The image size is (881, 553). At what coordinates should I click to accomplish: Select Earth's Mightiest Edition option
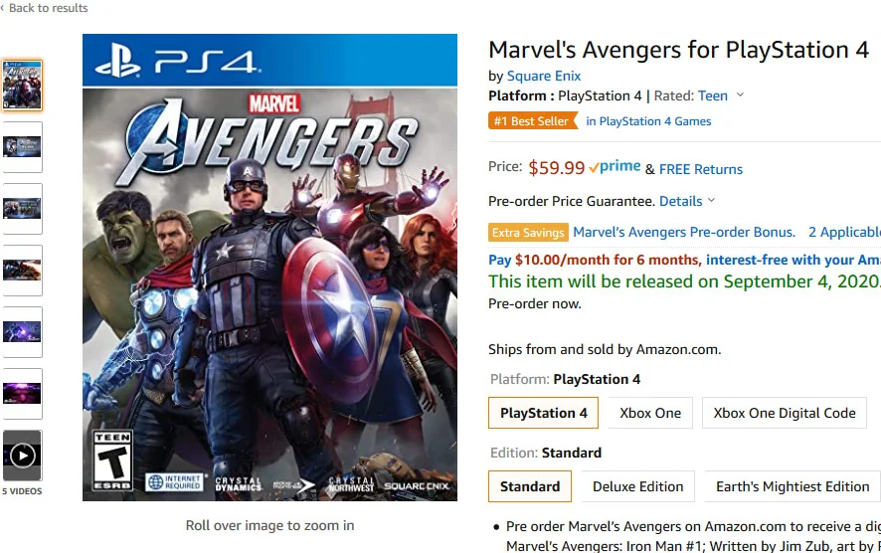pyautogui.click(x=793, y=486)
